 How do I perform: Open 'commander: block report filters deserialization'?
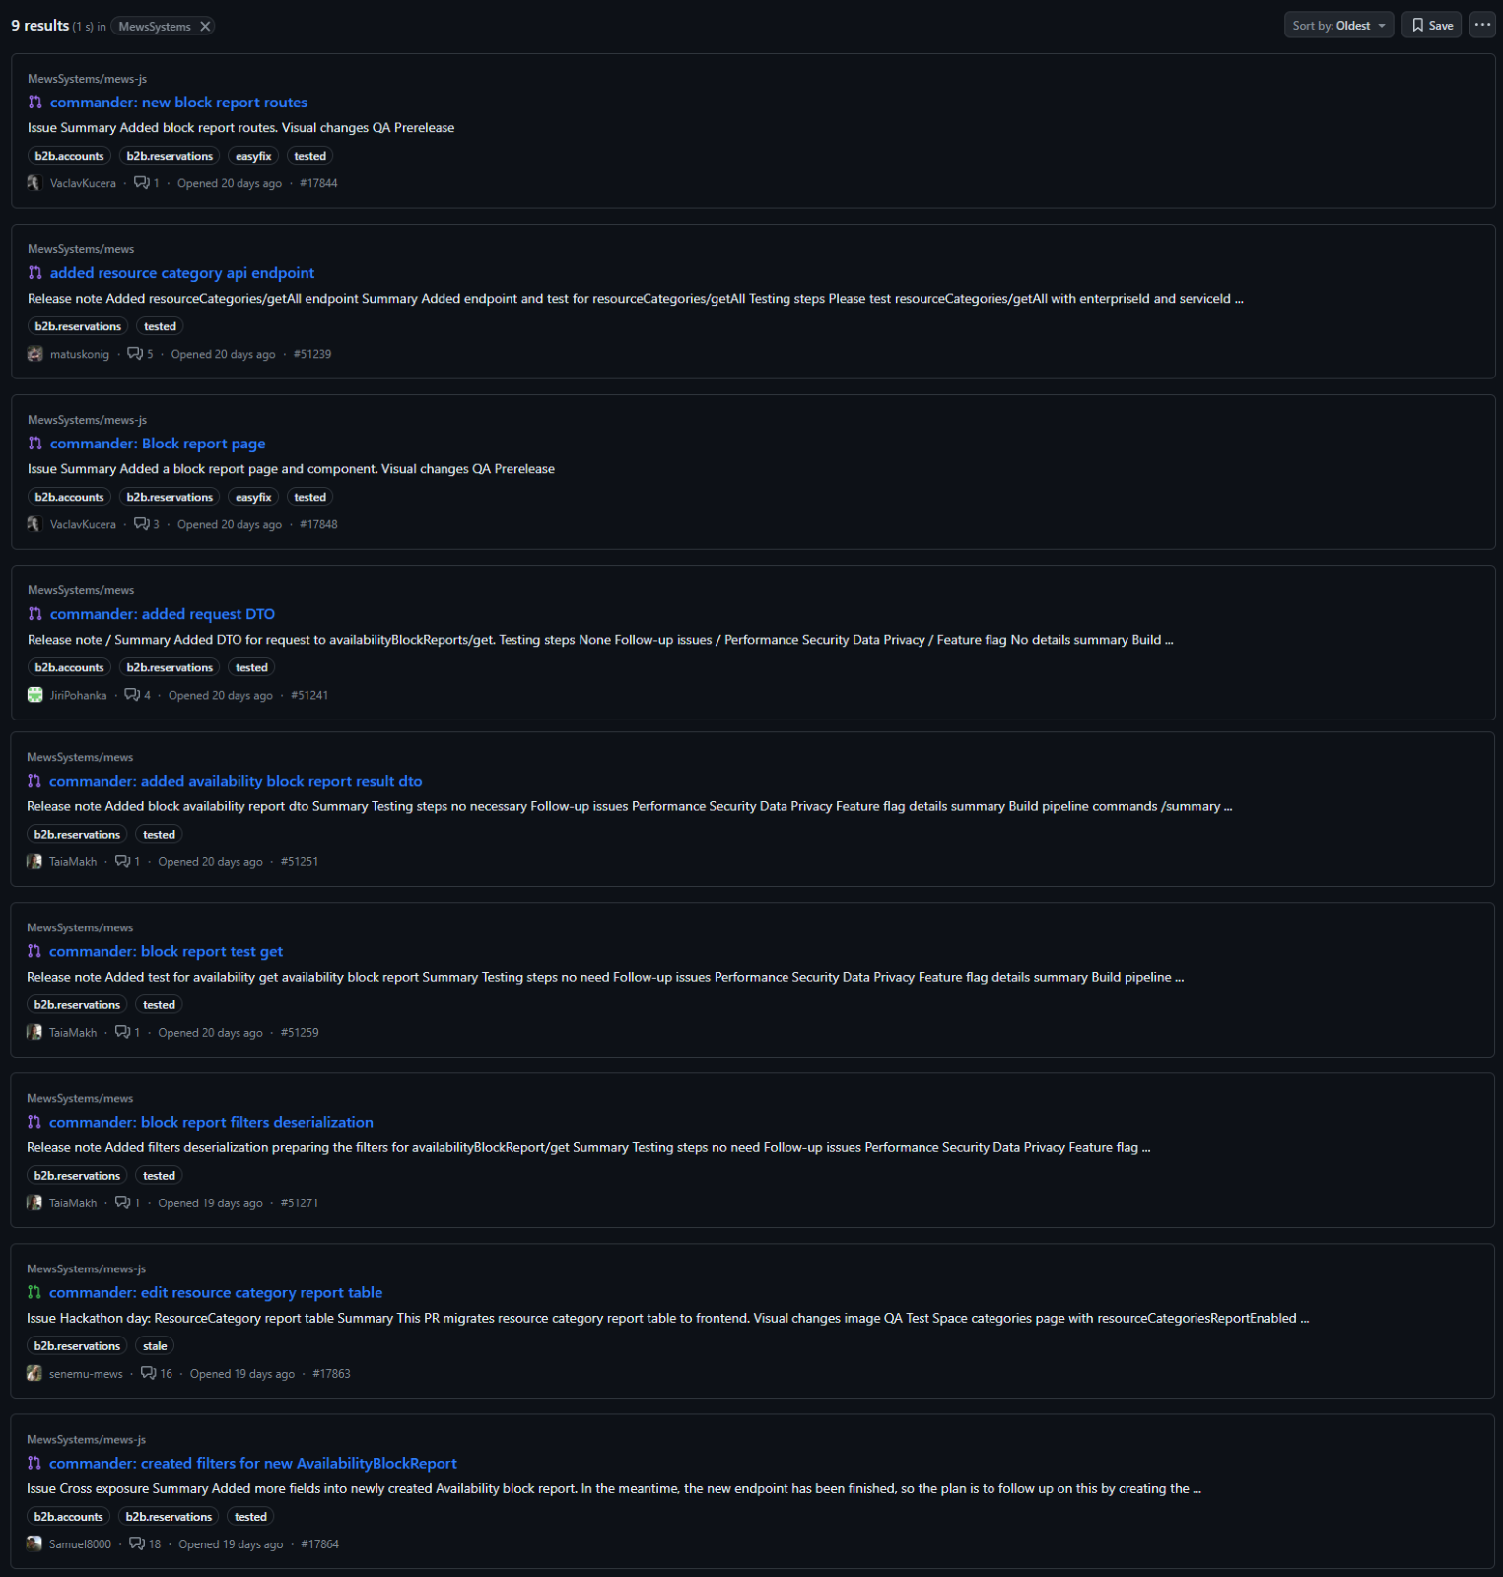click(211, 1122)
